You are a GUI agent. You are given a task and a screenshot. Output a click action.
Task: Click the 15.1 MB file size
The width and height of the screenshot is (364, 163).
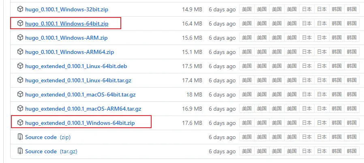click(x=192, y=52)
